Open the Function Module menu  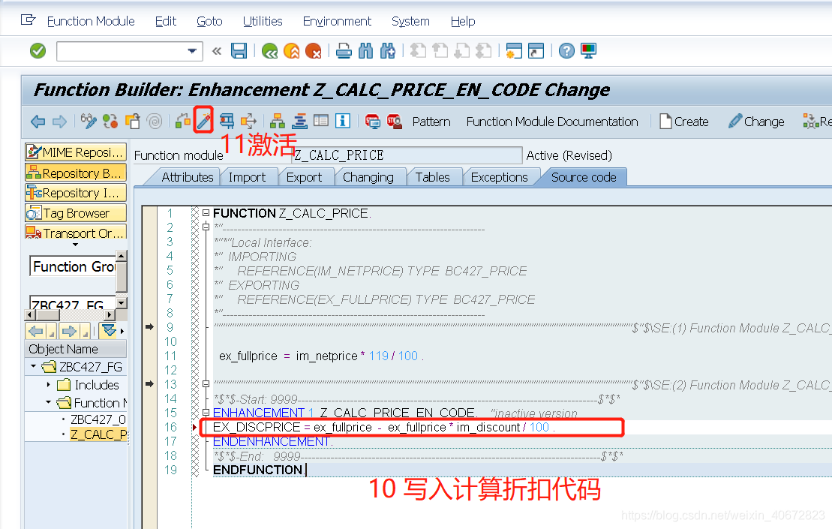(x=91, y=21)
